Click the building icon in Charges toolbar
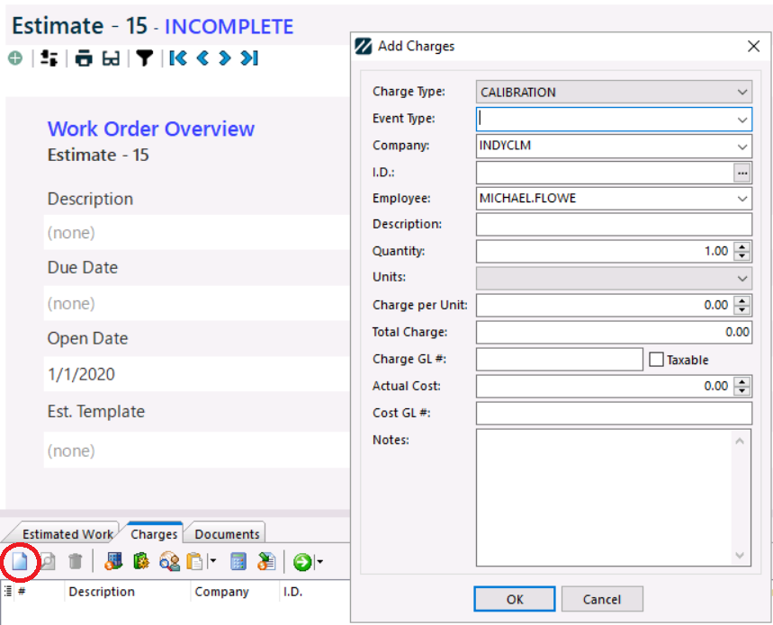Image resolution: width=773 pixels, height=625 pixels. [113, 562]
